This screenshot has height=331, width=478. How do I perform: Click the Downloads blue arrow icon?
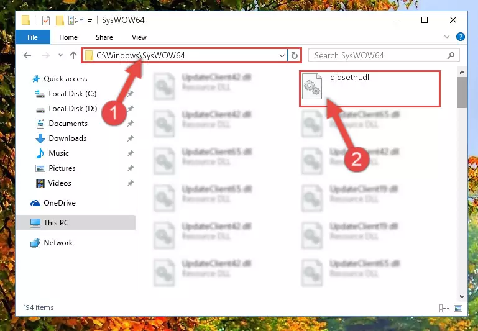40,138
